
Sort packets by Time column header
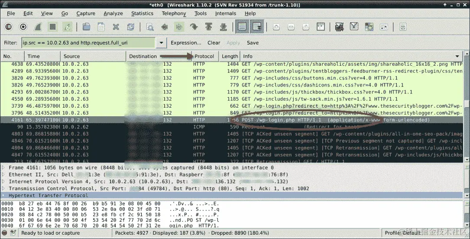tap(42, 56)
